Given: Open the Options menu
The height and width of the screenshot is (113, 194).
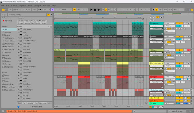Looking at the screenshot, I should pyautogui.click(x=47, y=5).
